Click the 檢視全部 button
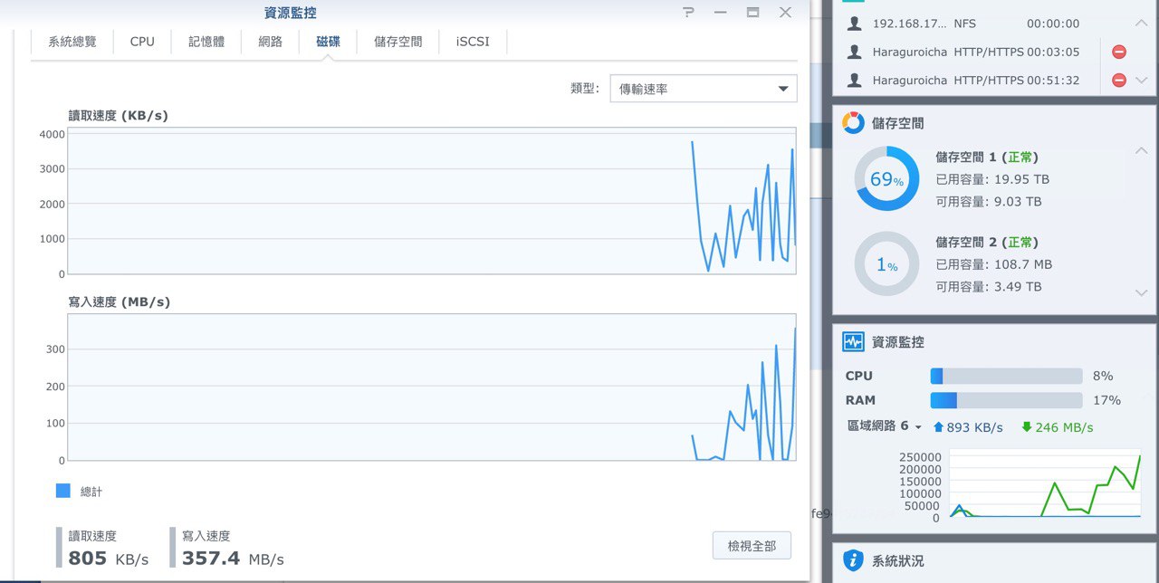The height and width of the screenshot is (583, 1159). pos(752,546)
